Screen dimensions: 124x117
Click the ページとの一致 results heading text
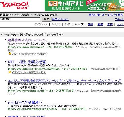[12, 35]
